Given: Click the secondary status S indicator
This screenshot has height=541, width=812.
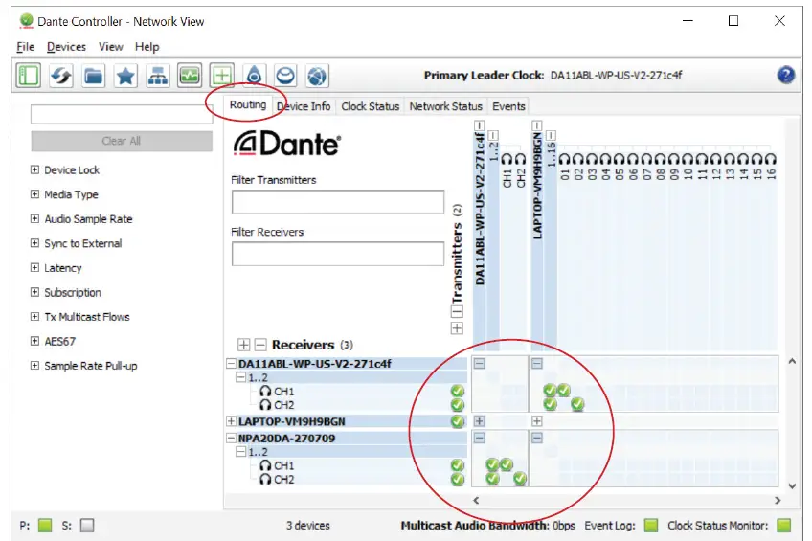Looking at the screenshot, I should (87, 526).
